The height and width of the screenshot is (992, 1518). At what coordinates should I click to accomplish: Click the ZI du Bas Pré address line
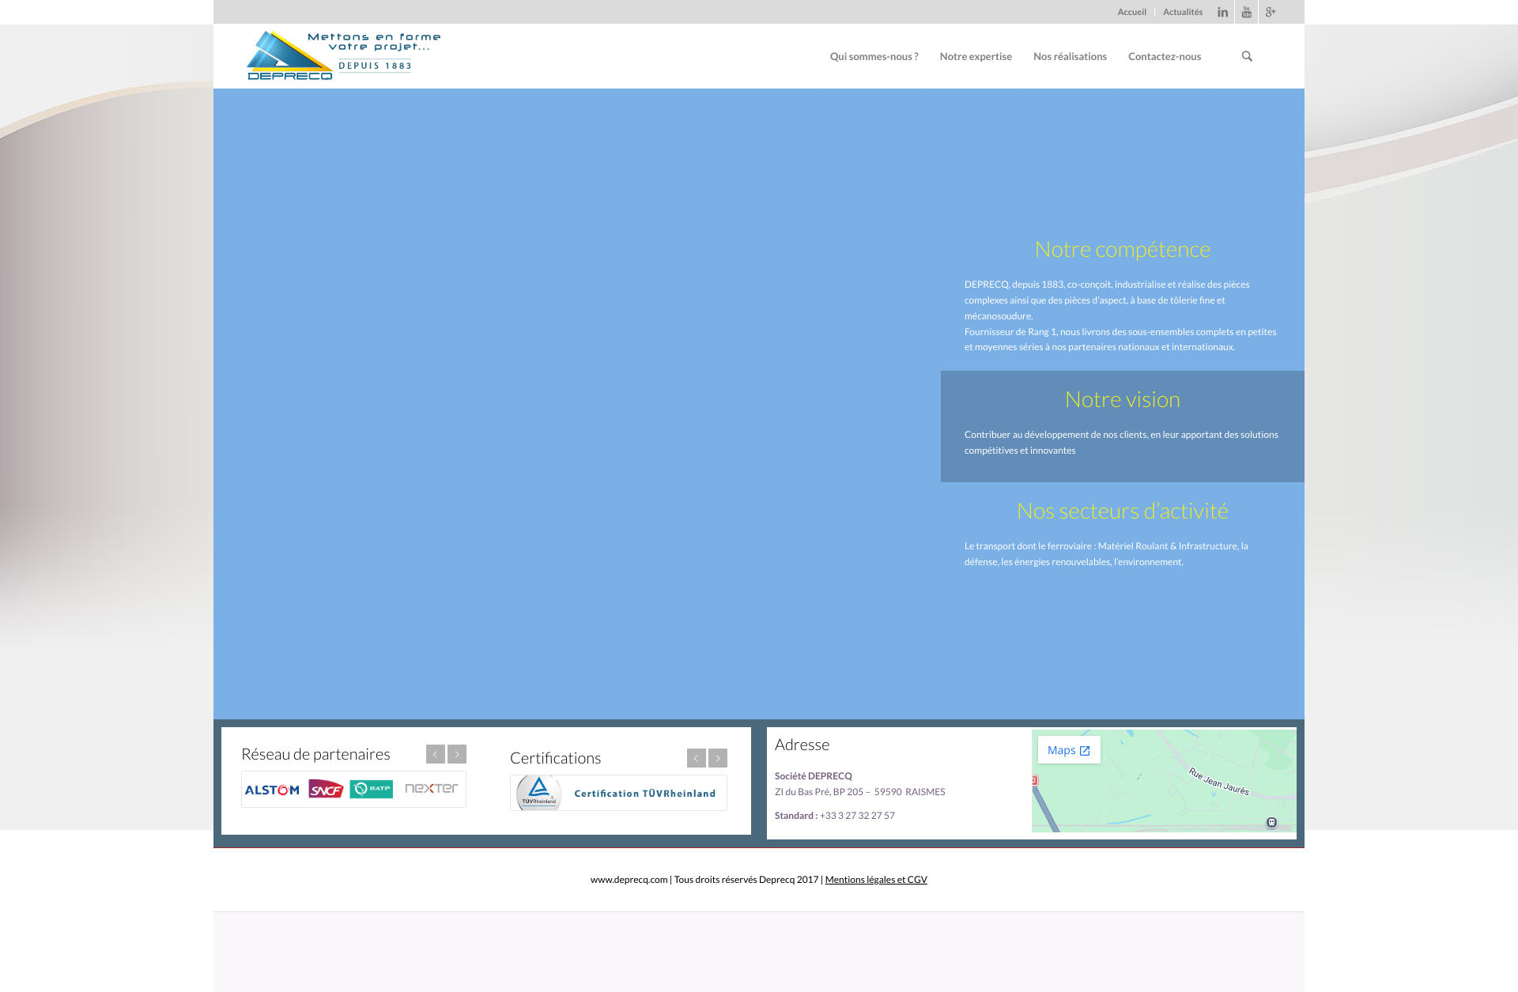860,792
